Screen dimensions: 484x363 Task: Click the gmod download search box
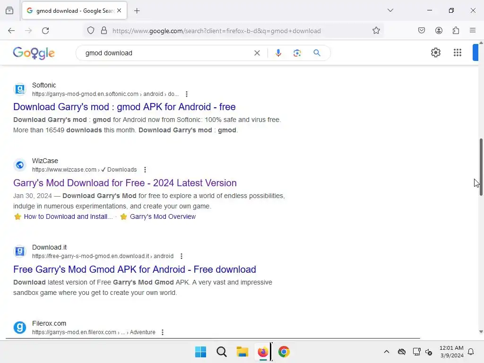point(167,53)
